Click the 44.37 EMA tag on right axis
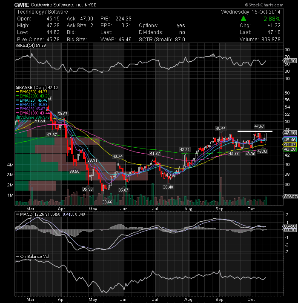Screen dimensions: 298x303 (290, 145)
